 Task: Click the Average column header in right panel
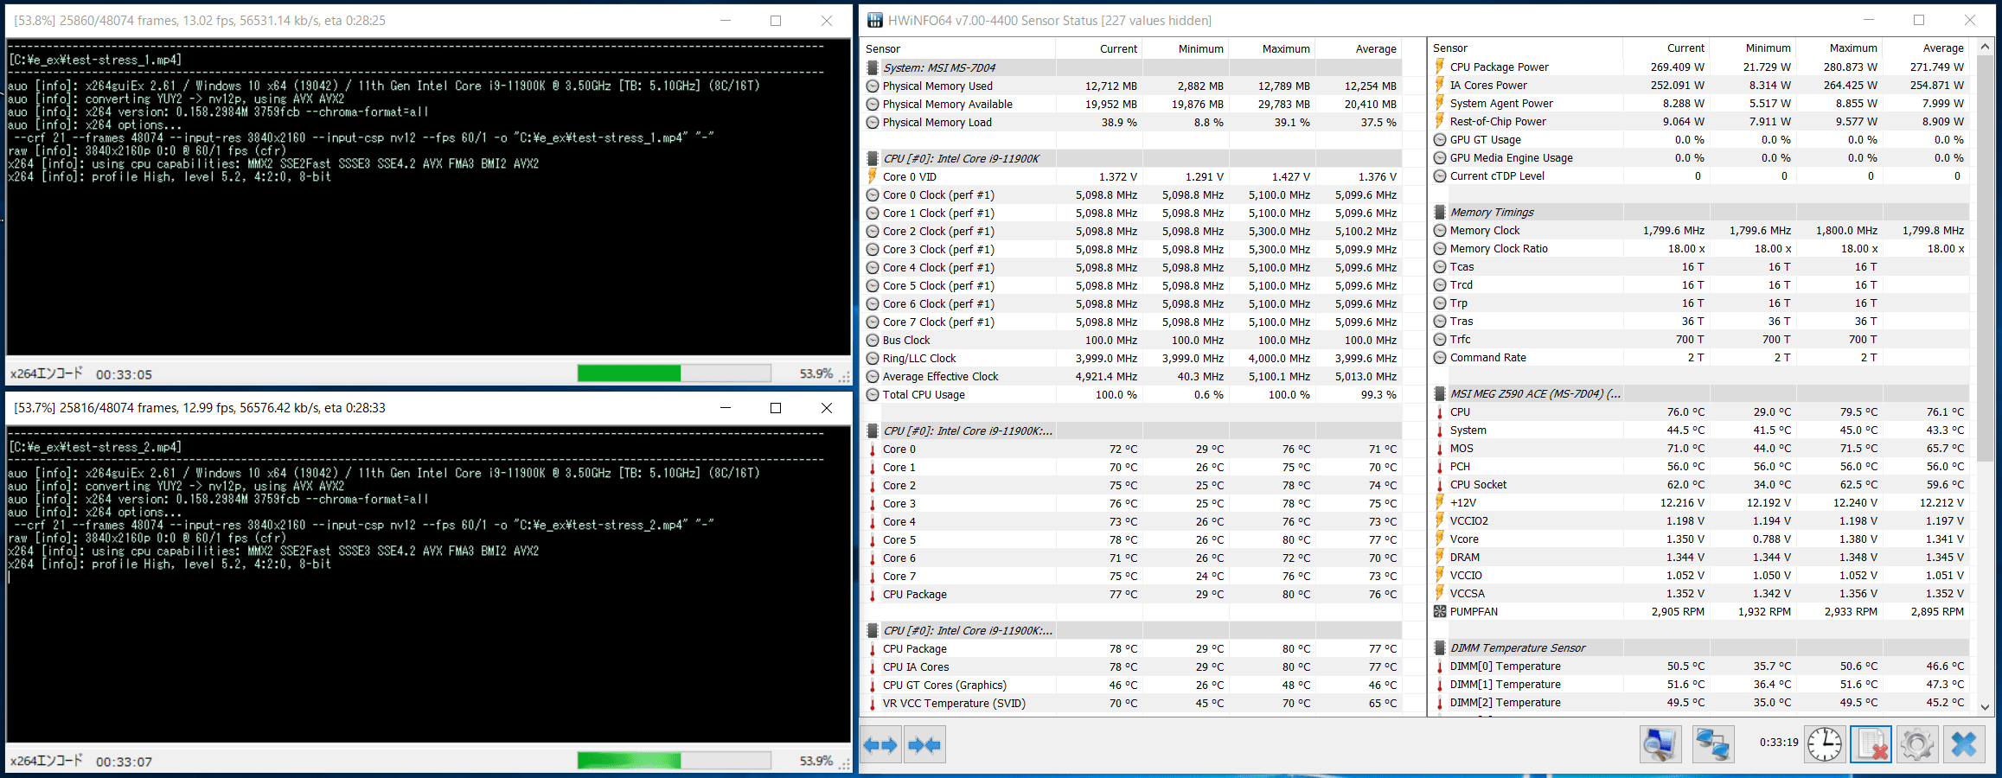point(1926,48)
